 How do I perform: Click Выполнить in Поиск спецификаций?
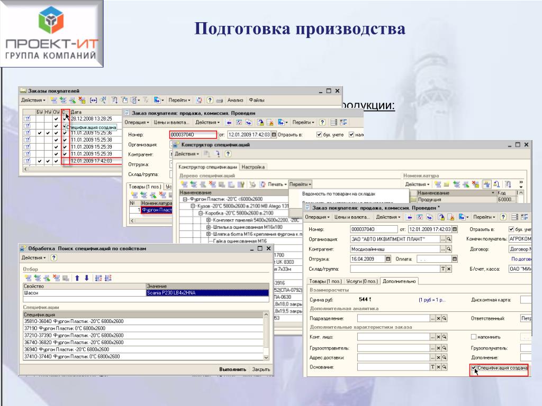click(233, 370)
